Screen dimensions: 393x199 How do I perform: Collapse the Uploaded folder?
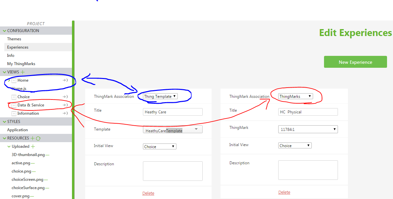9,146
